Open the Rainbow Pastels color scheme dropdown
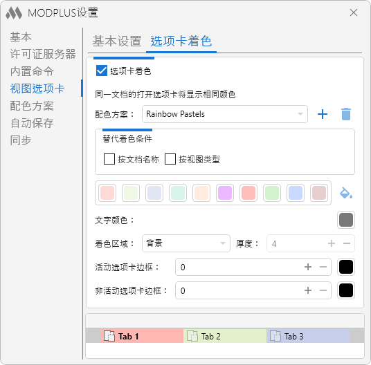The image size is (371, 365). click(x=225, y=114)
